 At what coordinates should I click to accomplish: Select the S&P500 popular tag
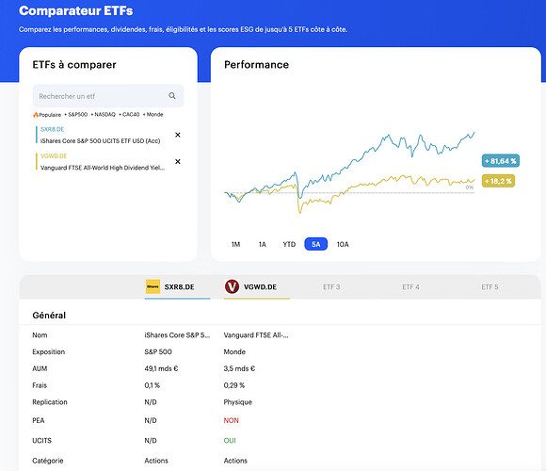pyautogui.click(x=76, y=115)
